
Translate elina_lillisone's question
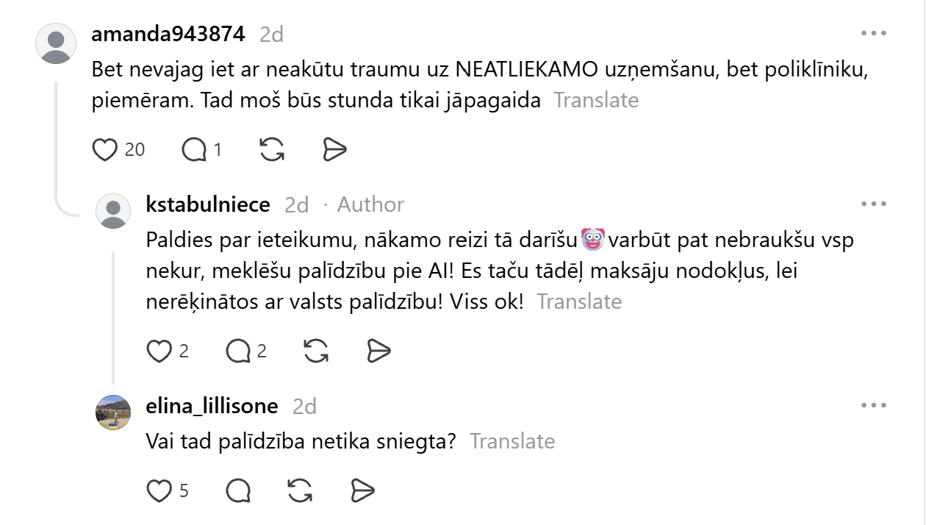512,441
